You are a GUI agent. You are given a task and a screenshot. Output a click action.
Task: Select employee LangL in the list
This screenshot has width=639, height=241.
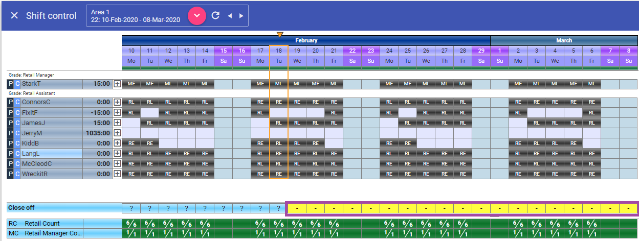pyautogui.click(x=51, y=153)
